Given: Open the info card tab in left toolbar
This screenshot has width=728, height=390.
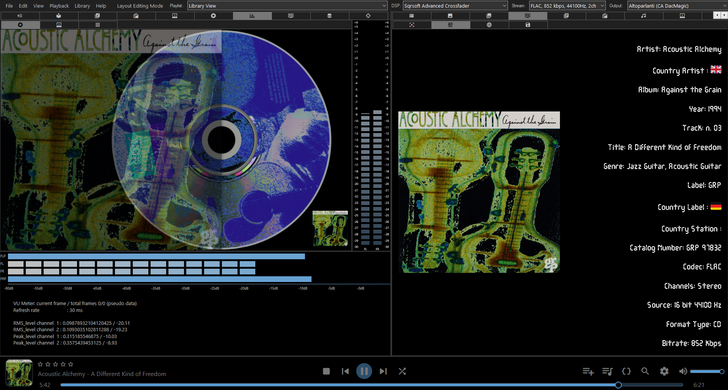Looking at the screenshot, I should [291, 16].
